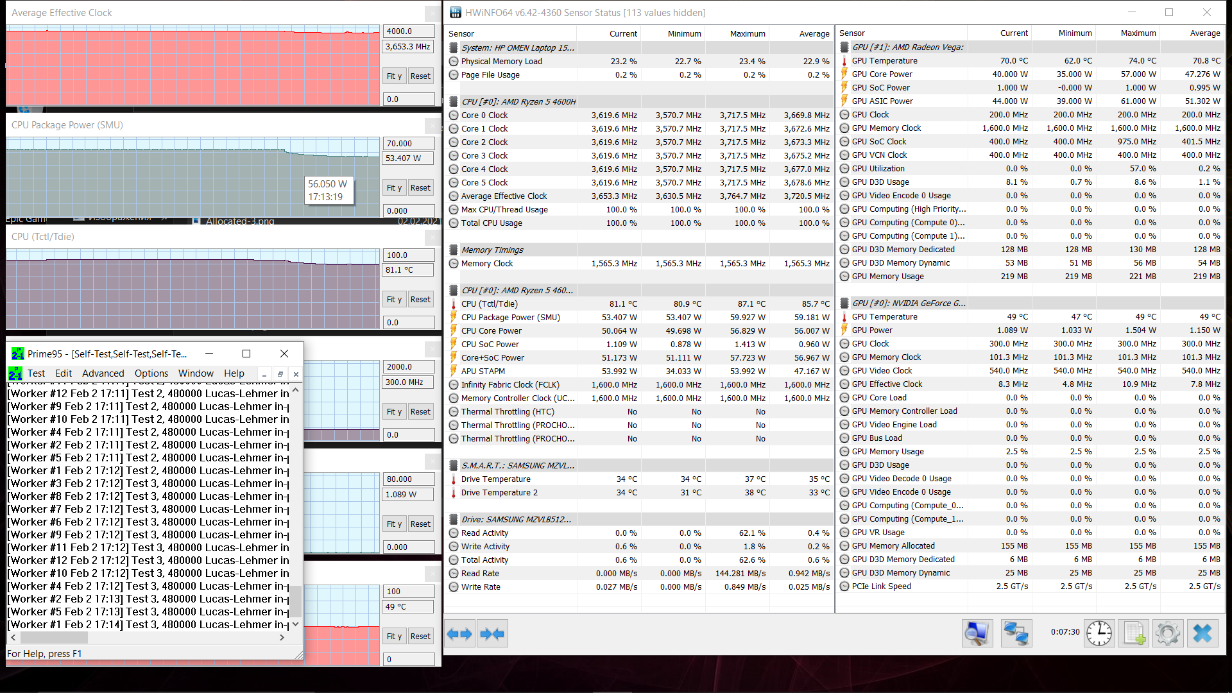Click the lightning icon beside CPU Package Power (SMU)

pyautogui.click(x=454, y=318)
